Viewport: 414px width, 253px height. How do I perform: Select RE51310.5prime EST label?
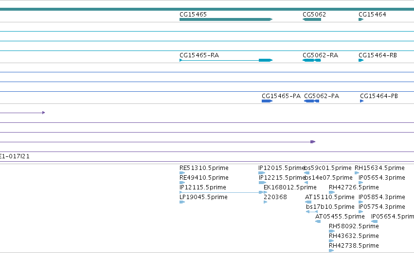[x=204, y=168]
